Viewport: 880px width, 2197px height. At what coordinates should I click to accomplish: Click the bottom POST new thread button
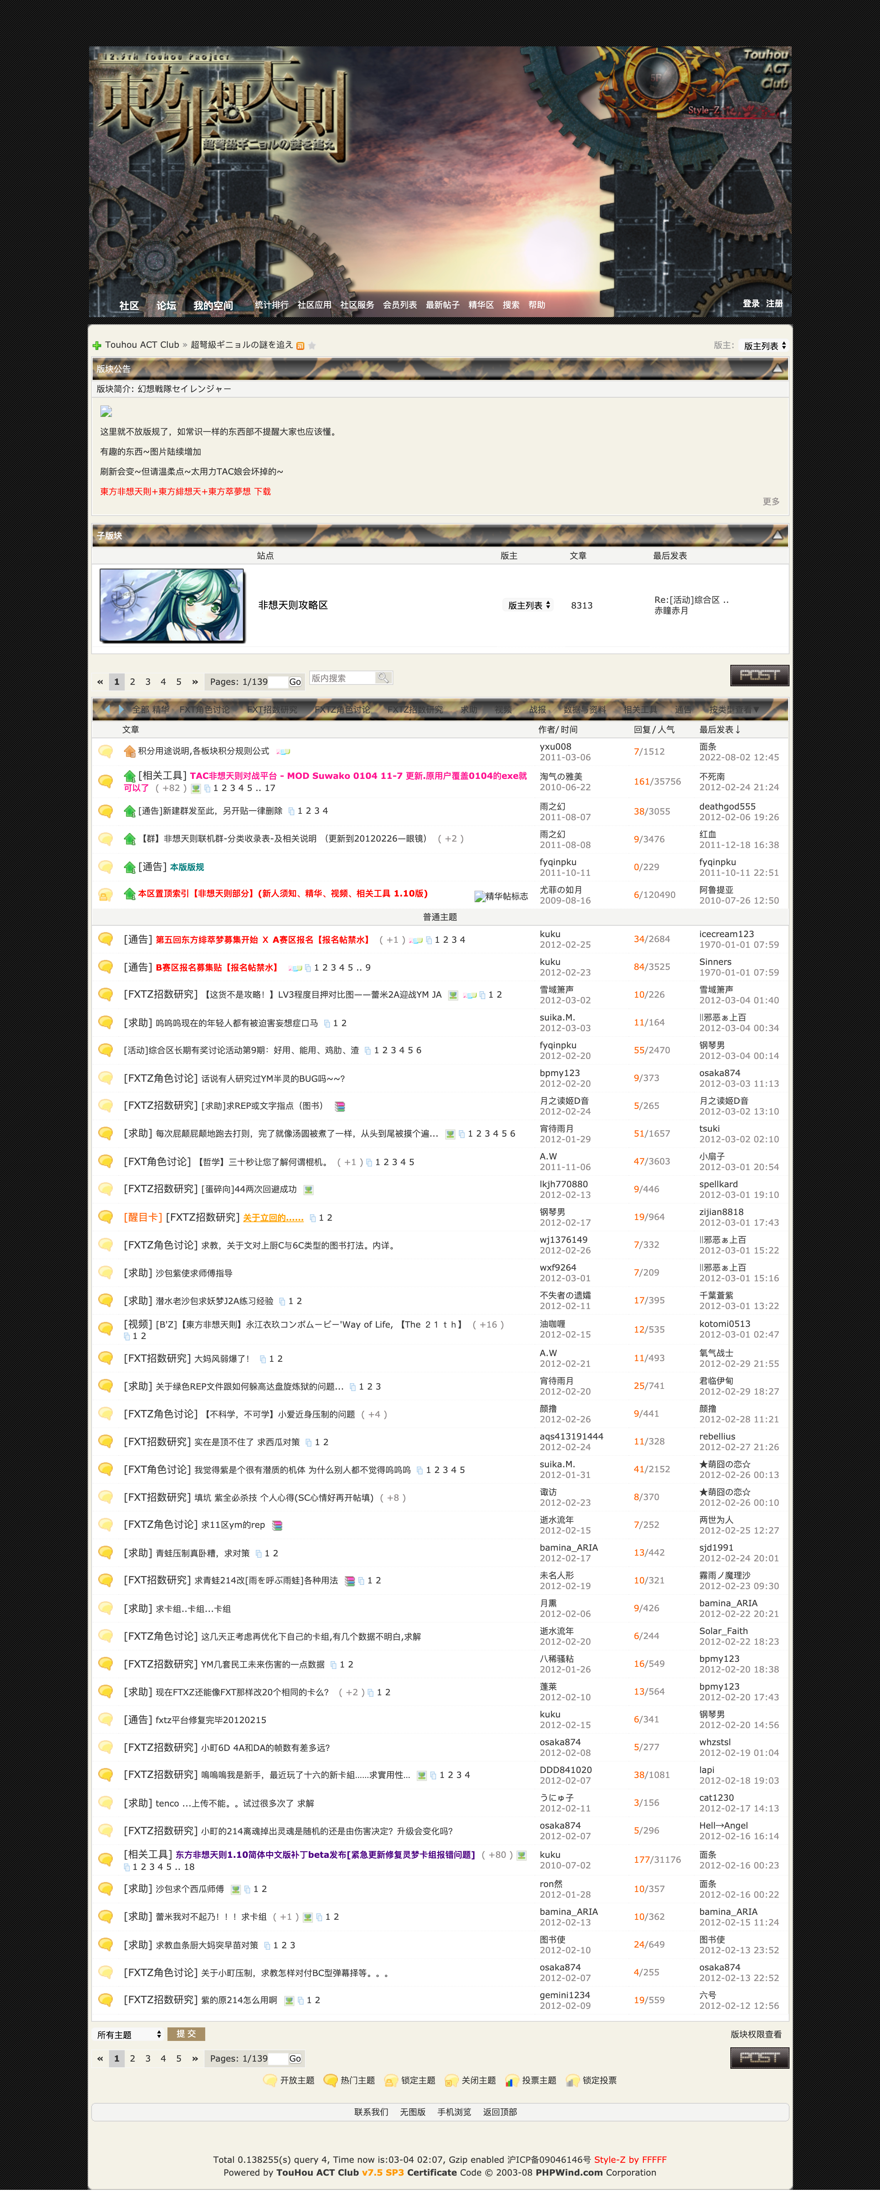pyautogui.click(x=760, y=2058)
